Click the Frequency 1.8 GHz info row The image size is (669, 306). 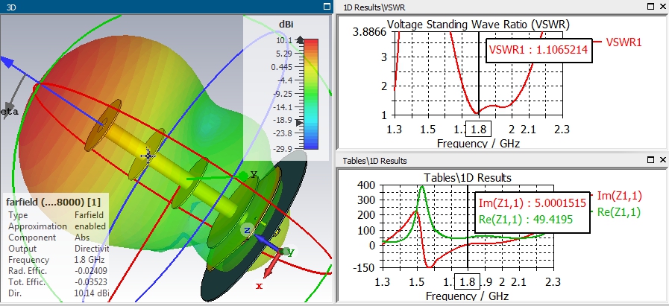coord(56,260)
